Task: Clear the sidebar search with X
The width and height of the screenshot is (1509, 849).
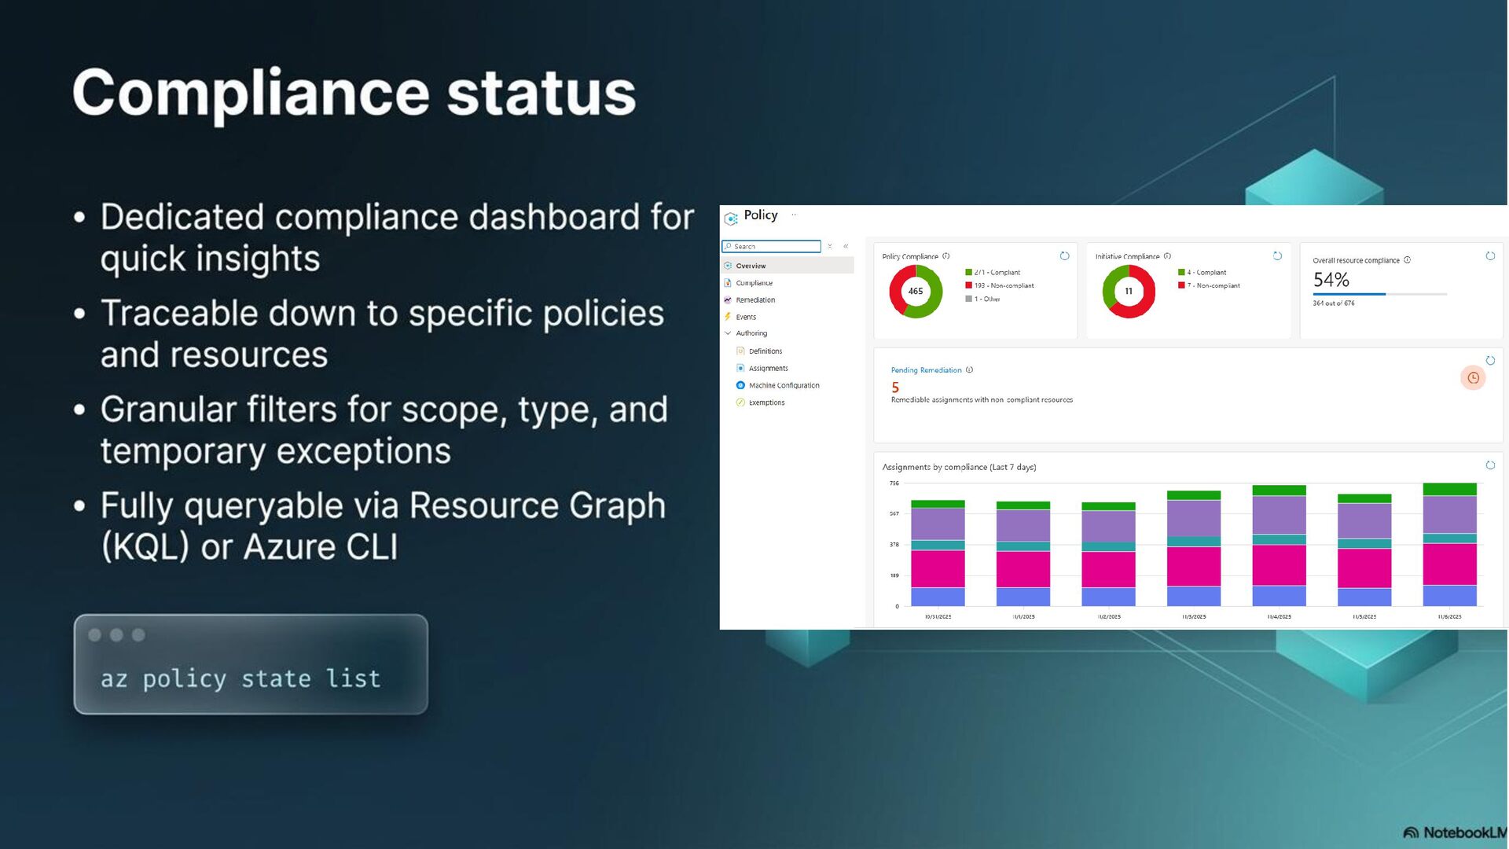Action: [x=829, y=247]
